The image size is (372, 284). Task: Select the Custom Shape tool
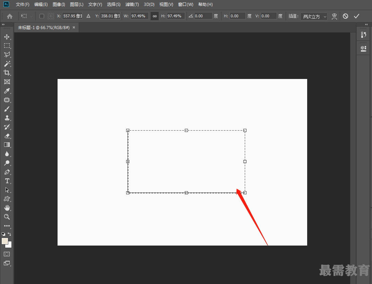point(7,199)
